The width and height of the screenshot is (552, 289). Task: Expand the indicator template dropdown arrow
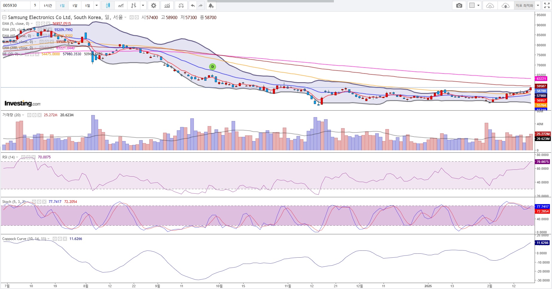pos(538,5)
